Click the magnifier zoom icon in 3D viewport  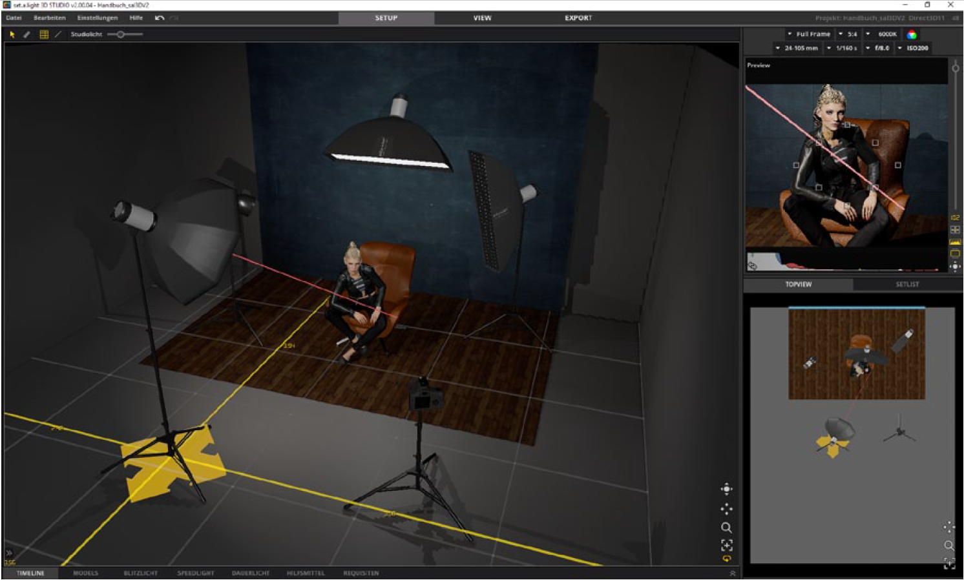pyautogui.click(x=726, y=528)
